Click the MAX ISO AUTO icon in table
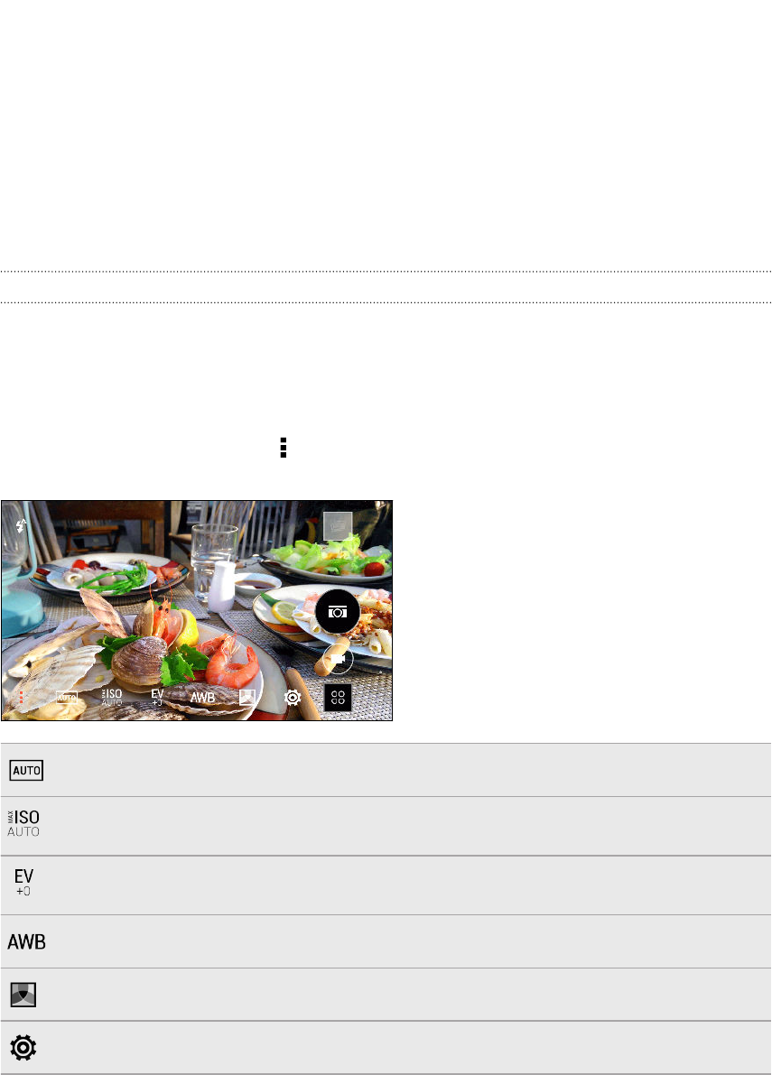Screen dimensions: 772x1075 coord(23,823)
